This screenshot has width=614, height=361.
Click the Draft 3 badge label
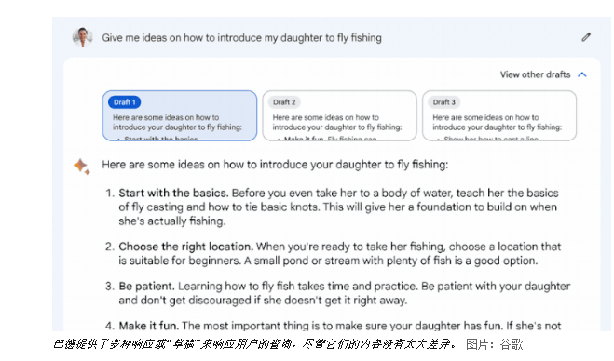pyautogui.click(x=444, y=102)
